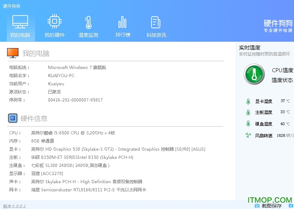The width and height of the screenshot is (294, 209).
Task: Click the 风扇转速 fan icon
Action: 248,135
